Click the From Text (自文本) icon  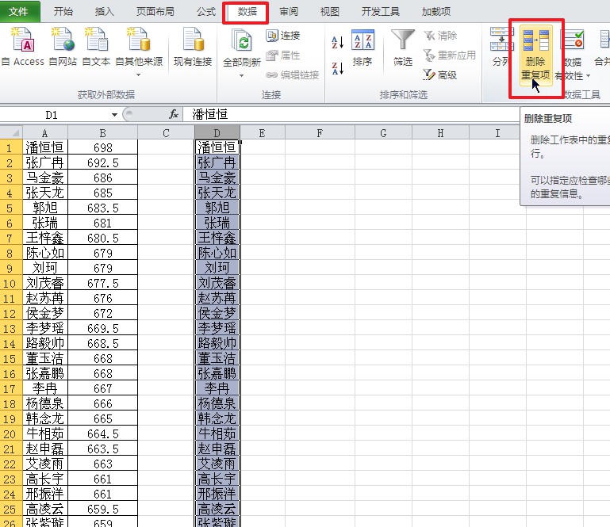tap(96, 46)
